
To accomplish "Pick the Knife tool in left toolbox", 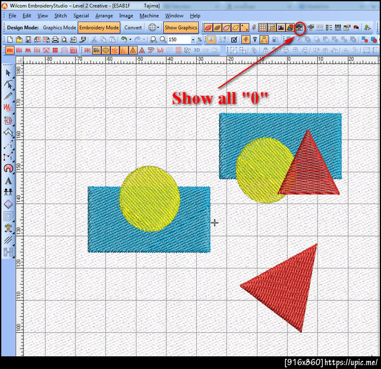I will tap(8, 96).
